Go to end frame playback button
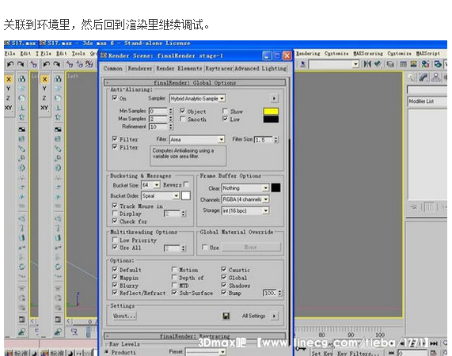Image resolution: width=452 pixels, height=356 pixels. (434, 343)
